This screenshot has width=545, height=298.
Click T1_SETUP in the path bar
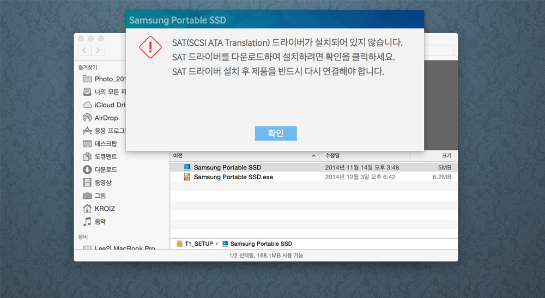pyautogui.click(x=198, y=244)
